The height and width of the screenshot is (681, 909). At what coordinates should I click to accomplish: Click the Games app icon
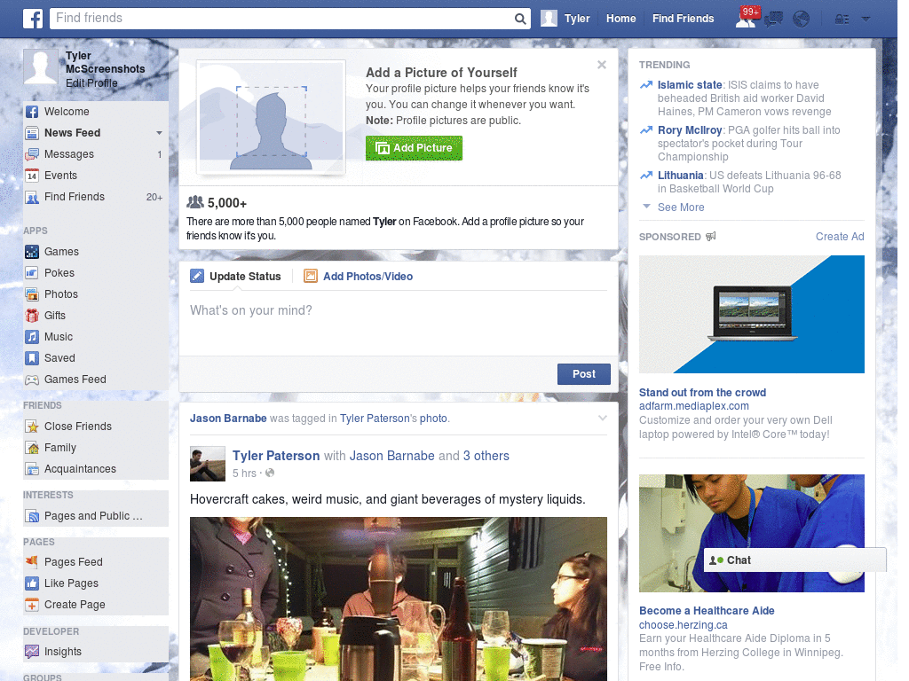[32, 252]
